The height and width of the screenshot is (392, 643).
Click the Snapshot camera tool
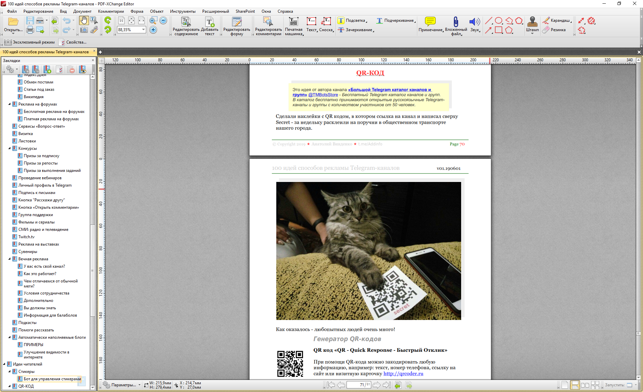tap(84, 30)
